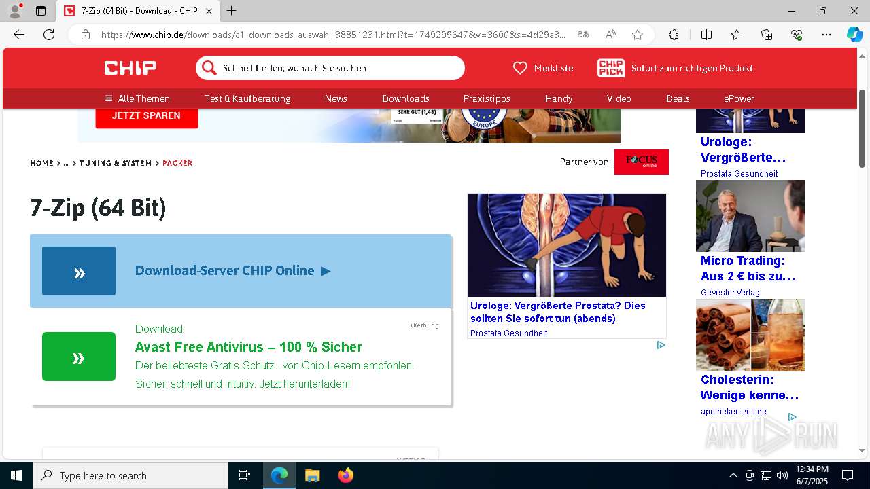The image size is (870, 489).
Task: Add page to favorites star
Action: pyautogui.click(x=638, y=35)
